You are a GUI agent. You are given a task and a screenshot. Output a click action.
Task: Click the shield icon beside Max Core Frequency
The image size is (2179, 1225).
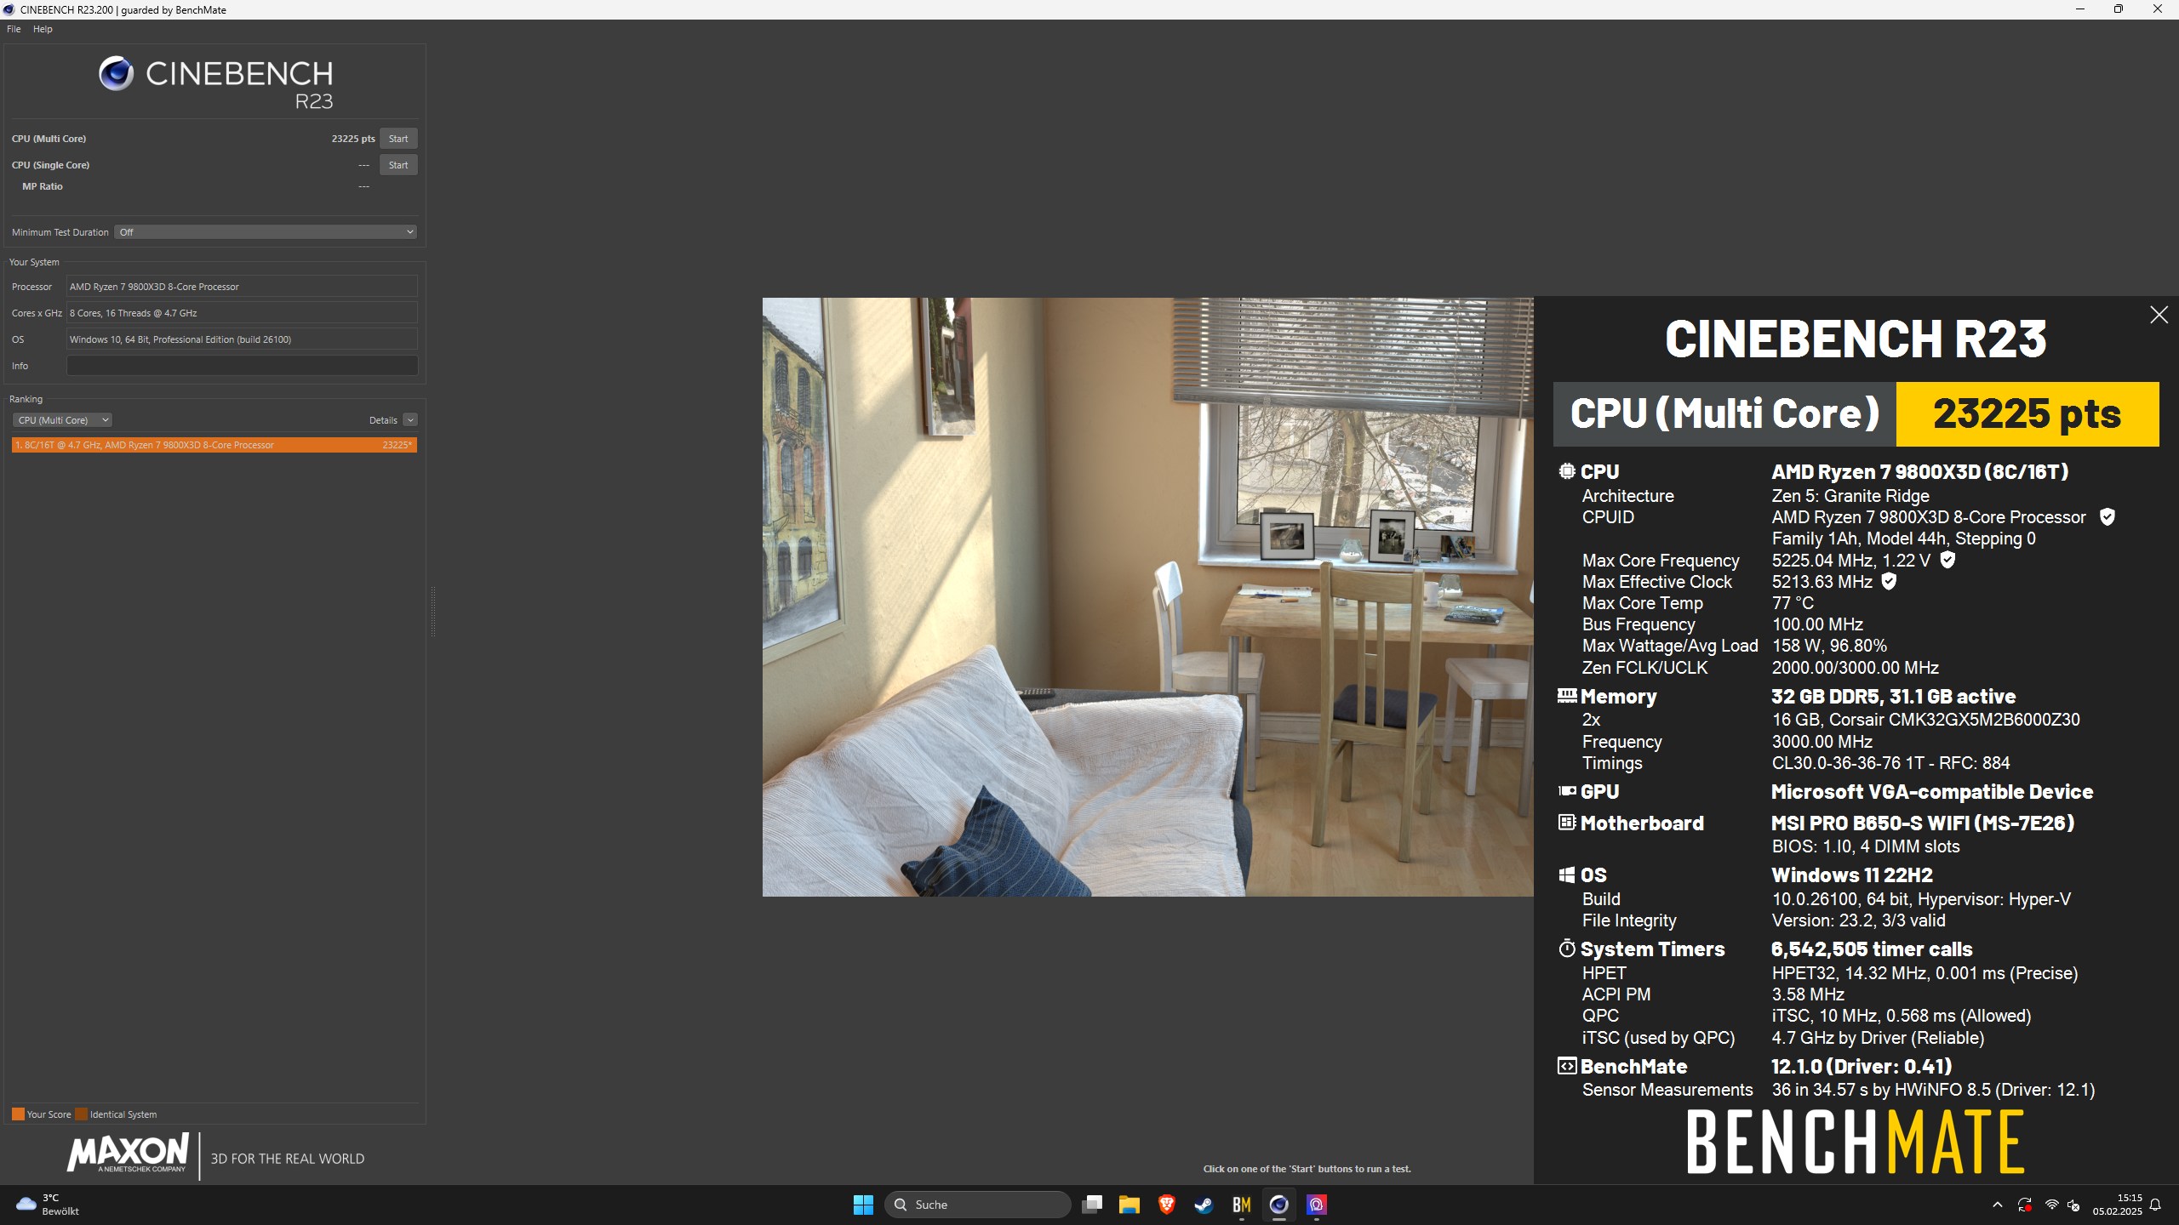pos(1947,560)
